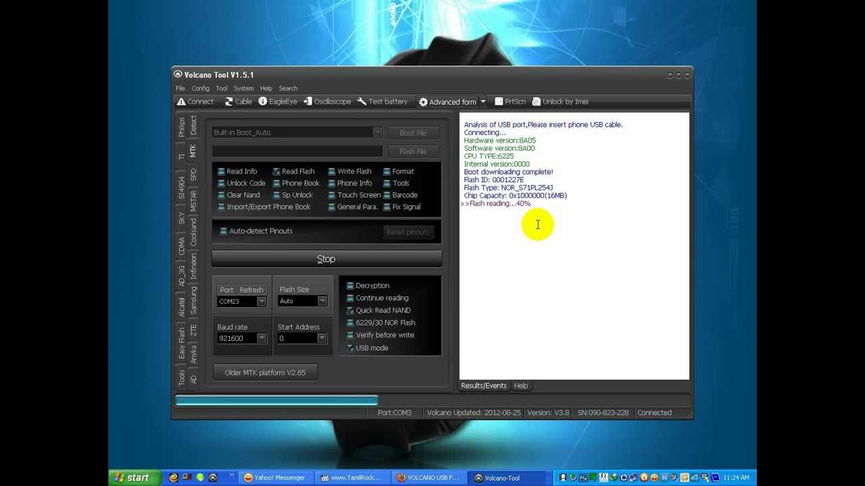The width and height of the screenshot is (865, 486).
Task: Expand the Advanced form dropdown arrow
Action: 483,102
